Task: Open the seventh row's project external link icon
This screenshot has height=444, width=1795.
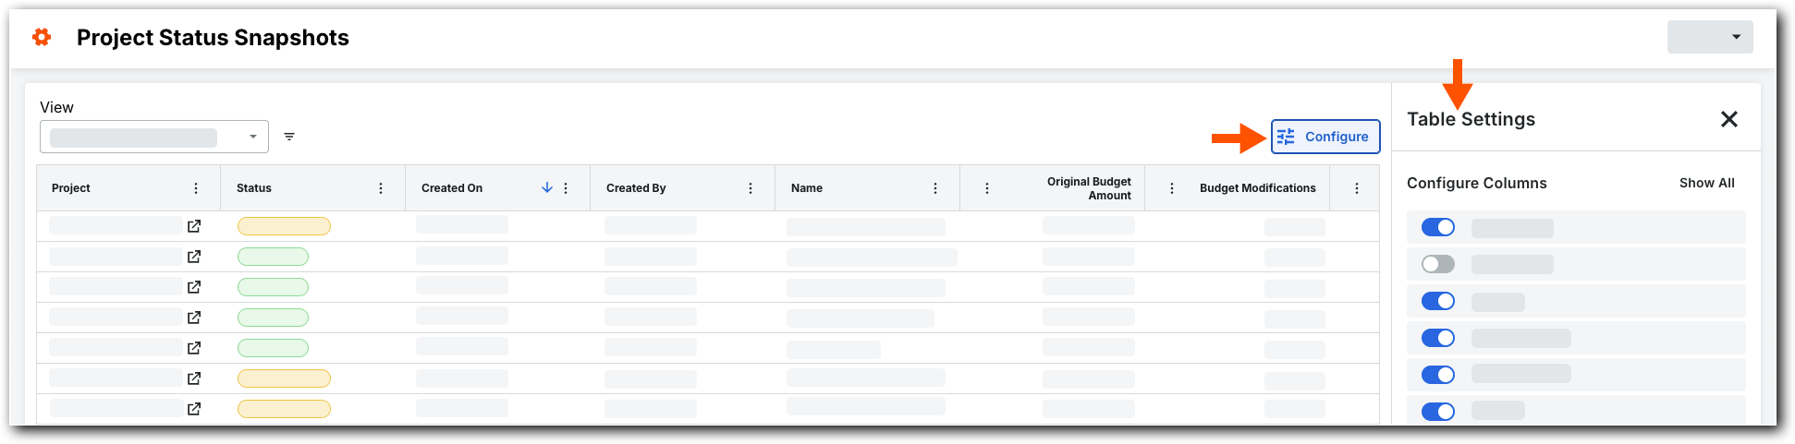Action: point(194,409)
